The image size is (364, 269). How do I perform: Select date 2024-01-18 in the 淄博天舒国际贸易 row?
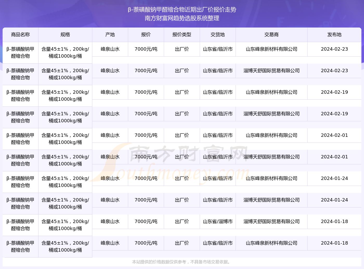pyautogui.click(x=334, y=221)
